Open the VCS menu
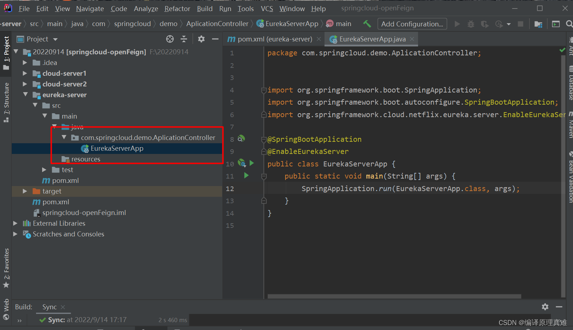 [x=267, y=9]
